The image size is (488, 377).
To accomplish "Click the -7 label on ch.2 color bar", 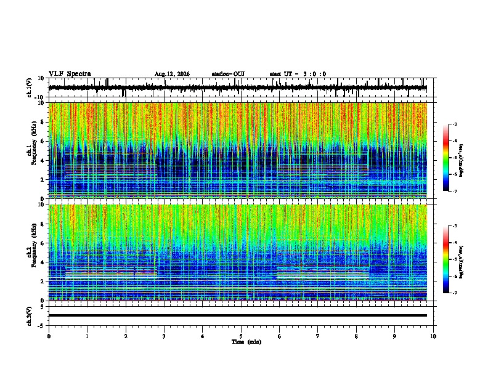I will pyautogui.click(x=454, y=293).
